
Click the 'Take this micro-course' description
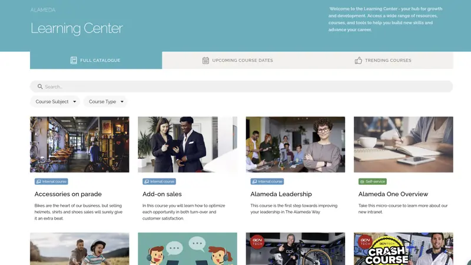pyautogui.click(x=403, y=209)
